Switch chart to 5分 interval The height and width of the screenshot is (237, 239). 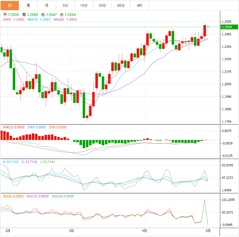coord(65,5)
